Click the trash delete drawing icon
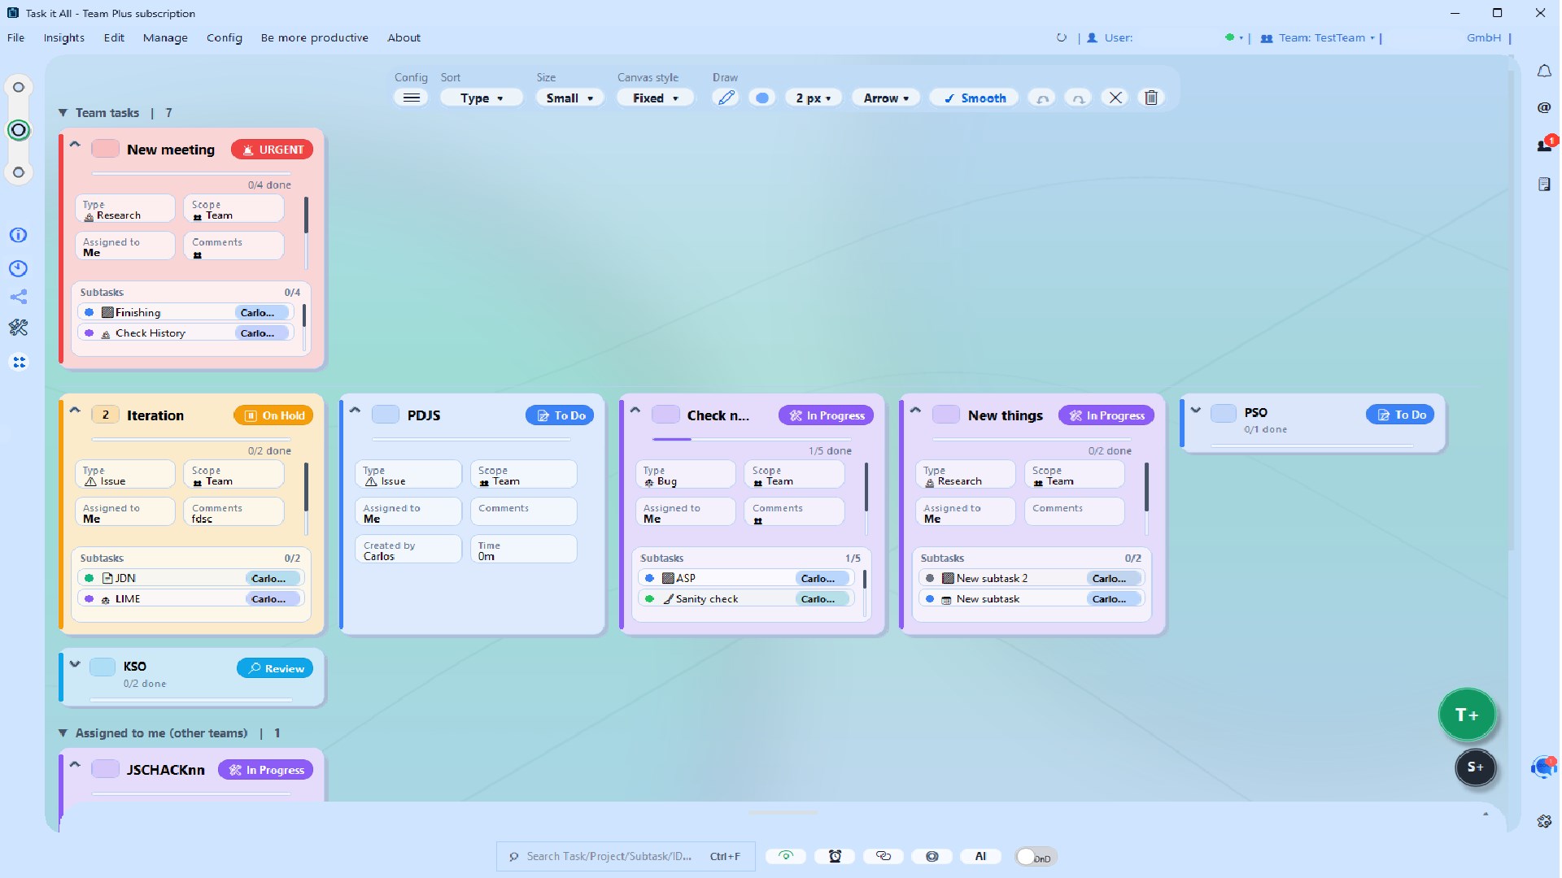 (x=1151, y=98)
